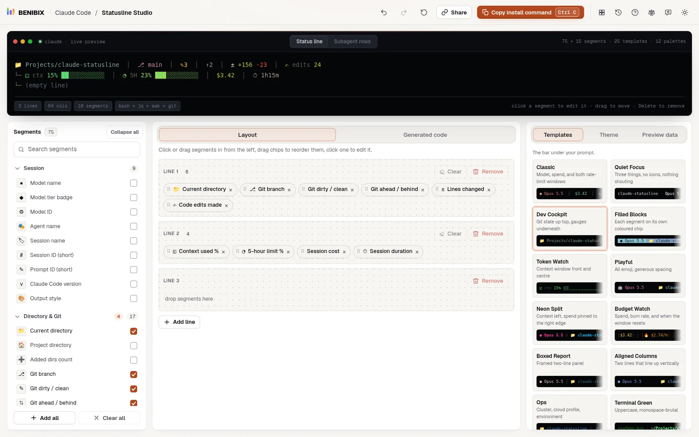The width and height of the screenshot is (699, 437).
Task: Enable the Project directory checkbox
Action: pyautogui.click(x=134, y=346)
